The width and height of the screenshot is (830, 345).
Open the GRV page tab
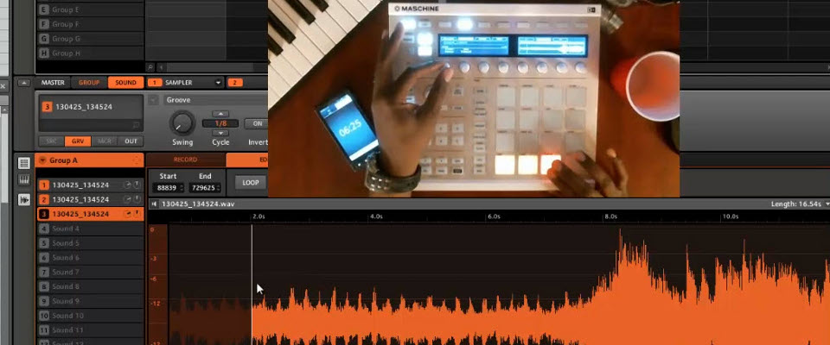point(78,141)
